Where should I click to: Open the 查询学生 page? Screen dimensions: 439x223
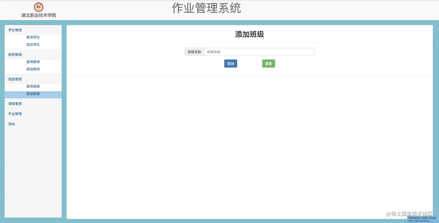[33, 37]
